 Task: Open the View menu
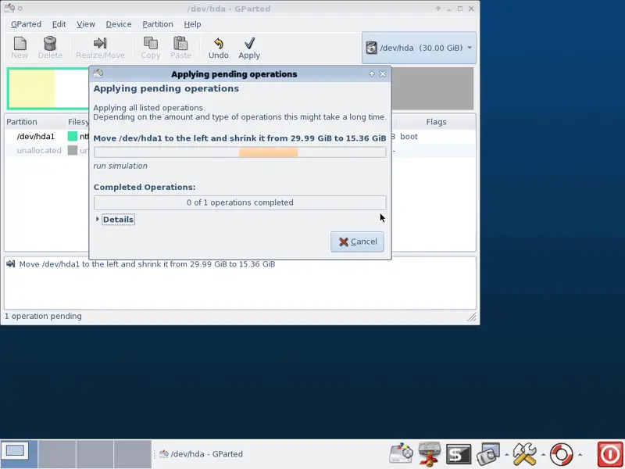pyautogui.click(x=86, y=24)
